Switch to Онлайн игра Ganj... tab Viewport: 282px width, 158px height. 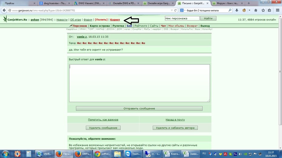[x=159, y=3]
